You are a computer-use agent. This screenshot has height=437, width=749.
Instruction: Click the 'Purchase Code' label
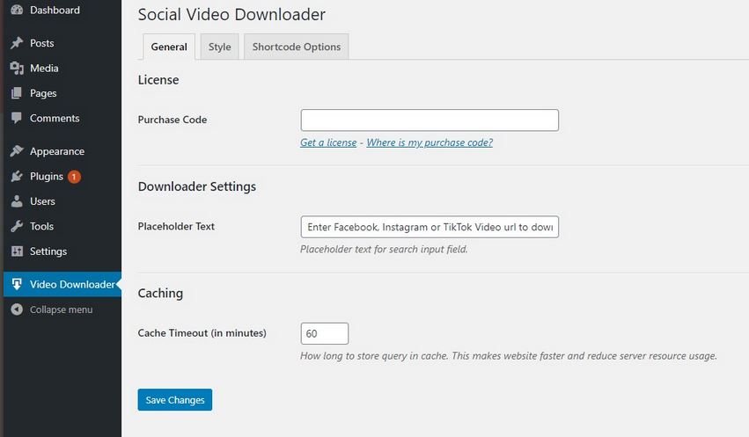click(x=173, y=120)
